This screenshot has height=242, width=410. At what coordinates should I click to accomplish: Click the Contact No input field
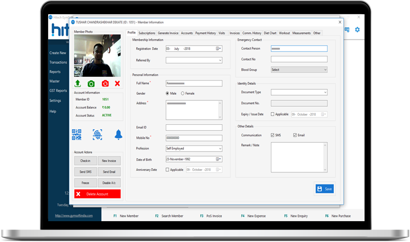[299, 59]
